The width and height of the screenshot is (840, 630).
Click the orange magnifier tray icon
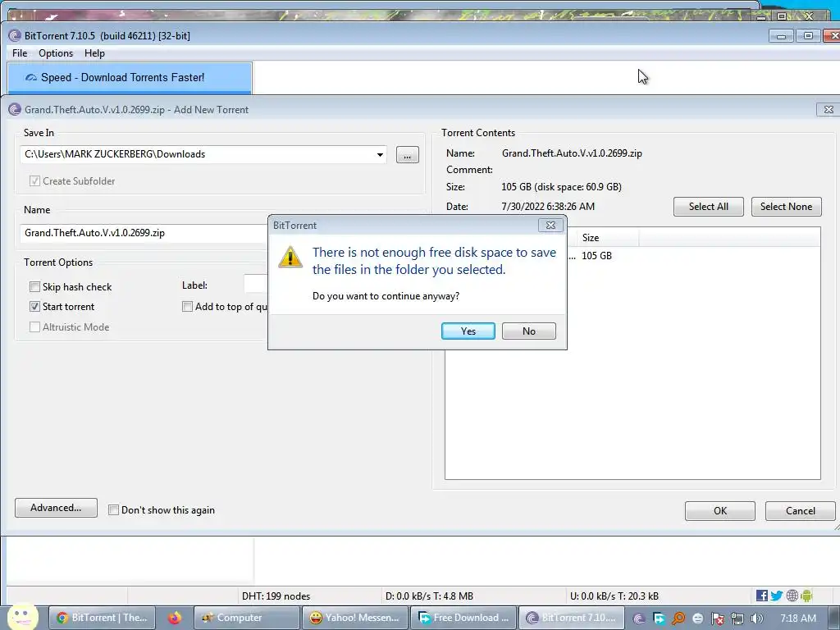tap(678, 619)
